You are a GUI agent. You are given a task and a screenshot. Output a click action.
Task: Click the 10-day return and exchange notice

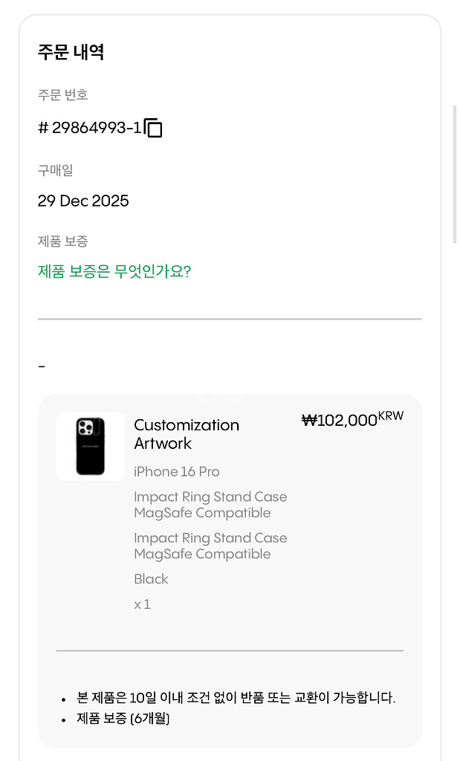(x=236, y=698)
